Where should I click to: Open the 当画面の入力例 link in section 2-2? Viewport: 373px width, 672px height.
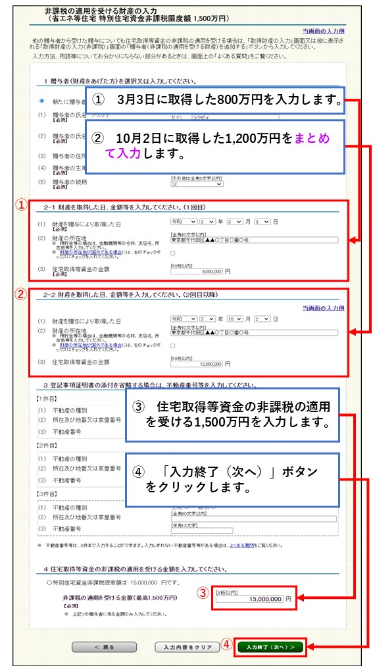[x=323, y=308]
